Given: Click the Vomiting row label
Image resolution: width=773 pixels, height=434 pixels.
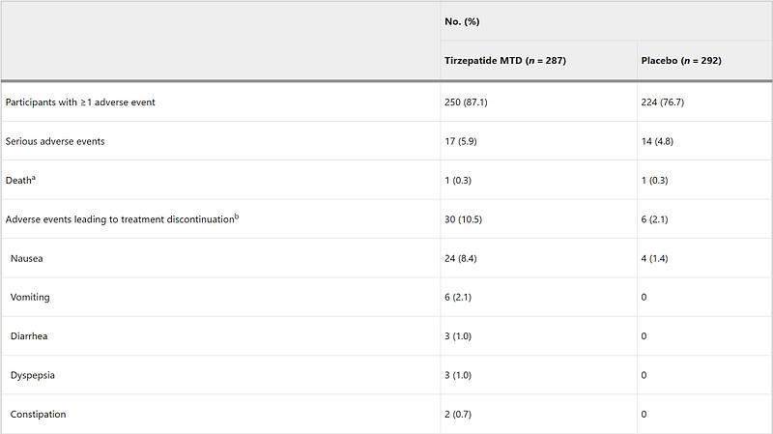Looking at the screenshot, I should (30, 297).
